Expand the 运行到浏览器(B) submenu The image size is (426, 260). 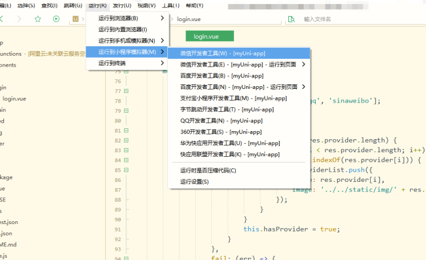pos(127,18)
